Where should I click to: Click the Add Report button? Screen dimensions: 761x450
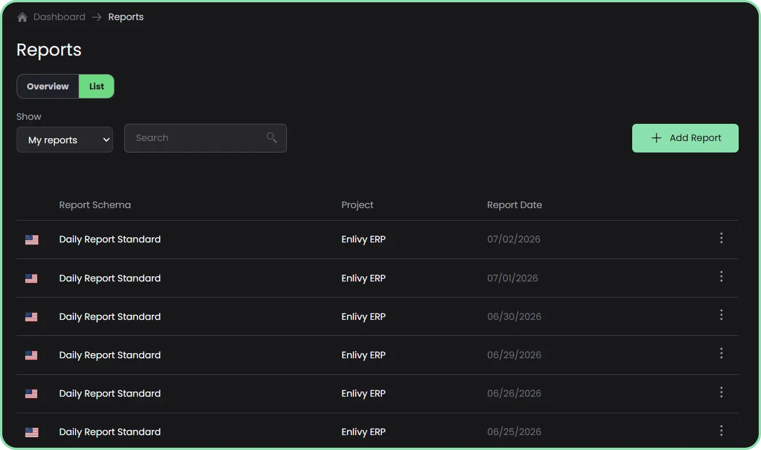pos(685,138)
